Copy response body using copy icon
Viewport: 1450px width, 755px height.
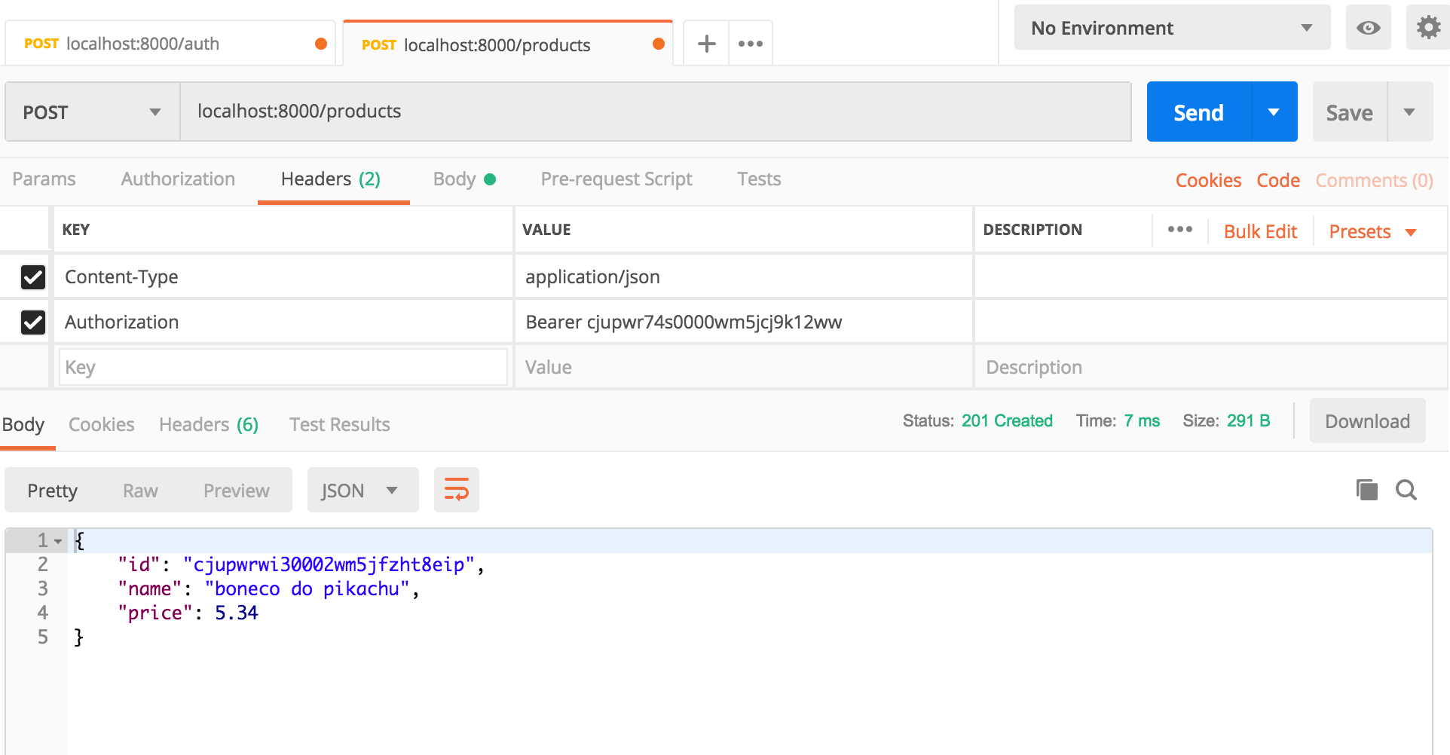coord(1366,489)
